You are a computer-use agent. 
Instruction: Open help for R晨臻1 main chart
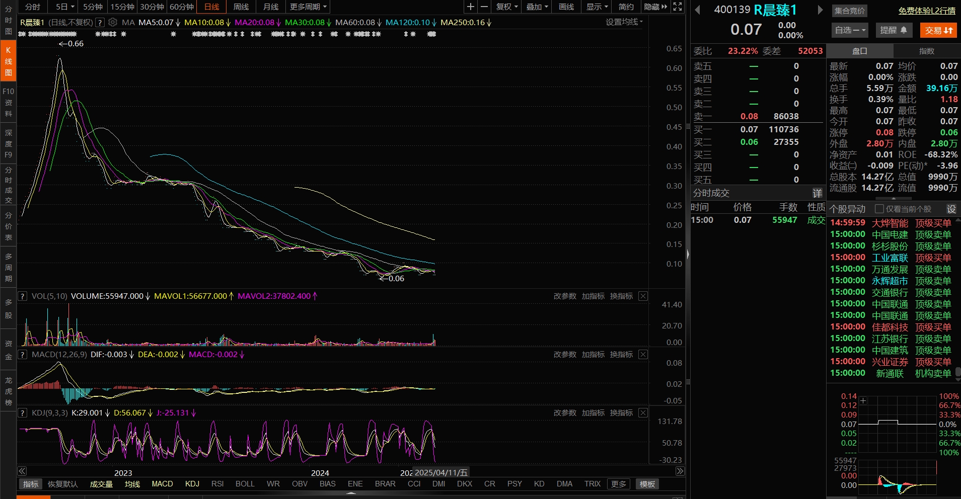point(100,22)
